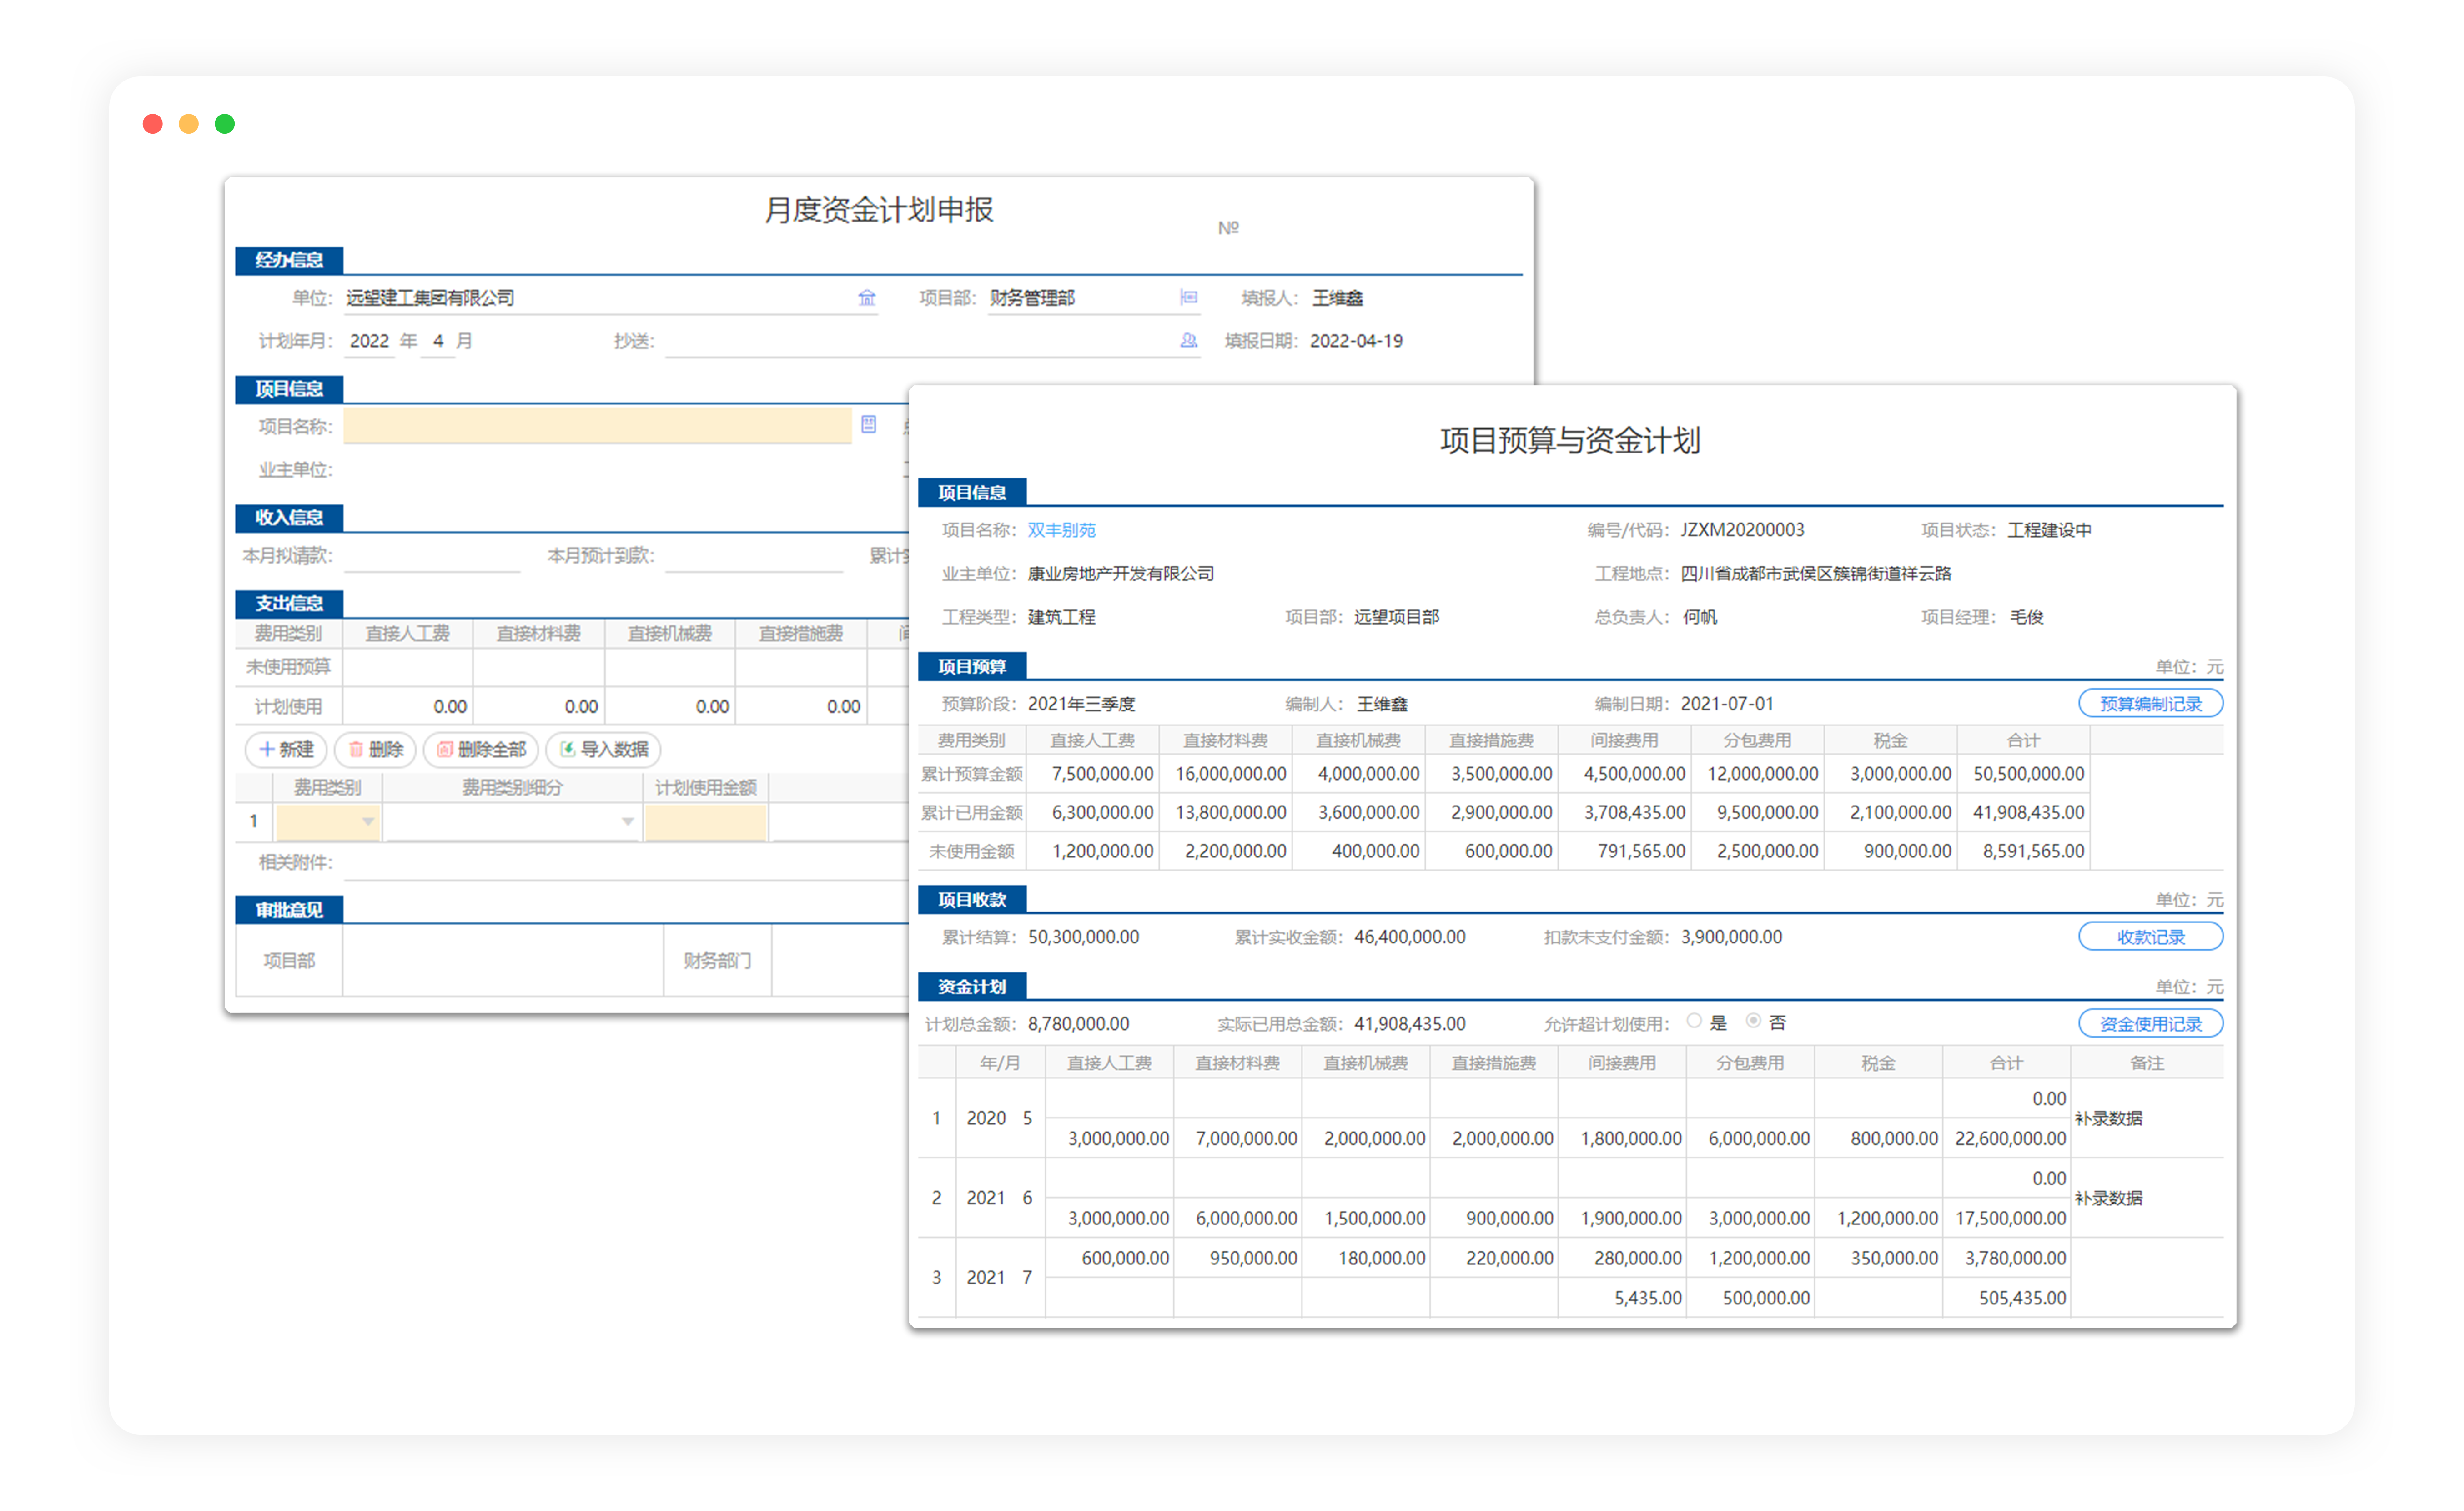
Task: Click the 支出信息 section header
Action: pyautogui.click(x=289, y=603)
